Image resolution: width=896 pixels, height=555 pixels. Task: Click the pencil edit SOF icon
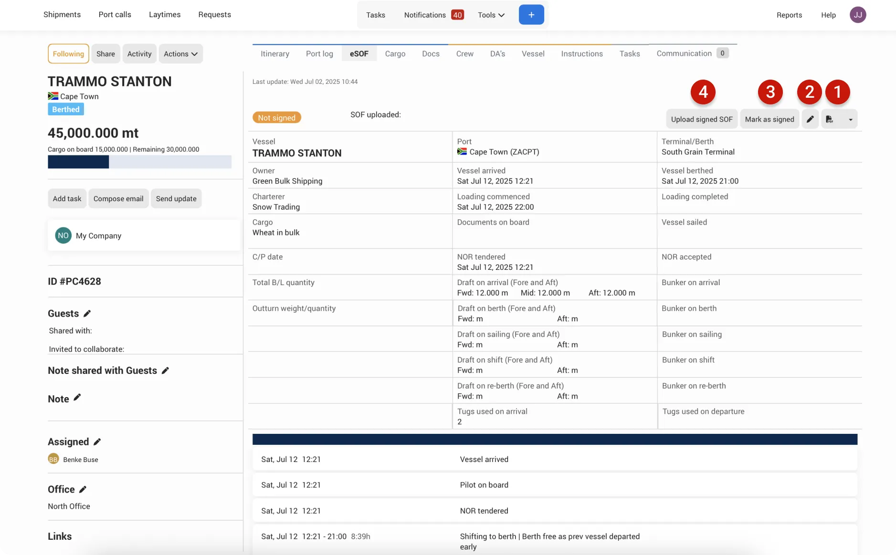810,119
